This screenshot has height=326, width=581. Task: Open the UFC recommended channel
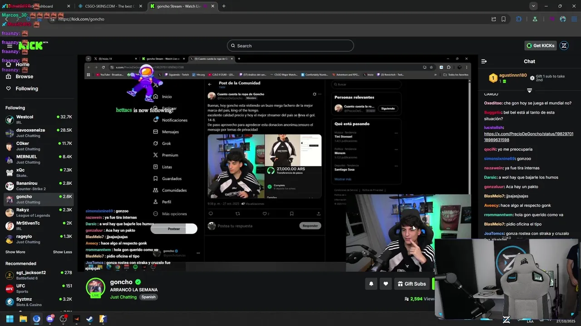38,288
